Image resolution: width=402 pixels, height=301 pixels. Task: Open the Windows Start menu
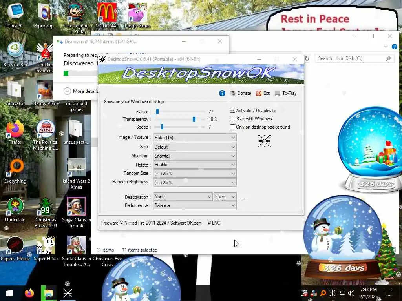click(x=9, y=293)
